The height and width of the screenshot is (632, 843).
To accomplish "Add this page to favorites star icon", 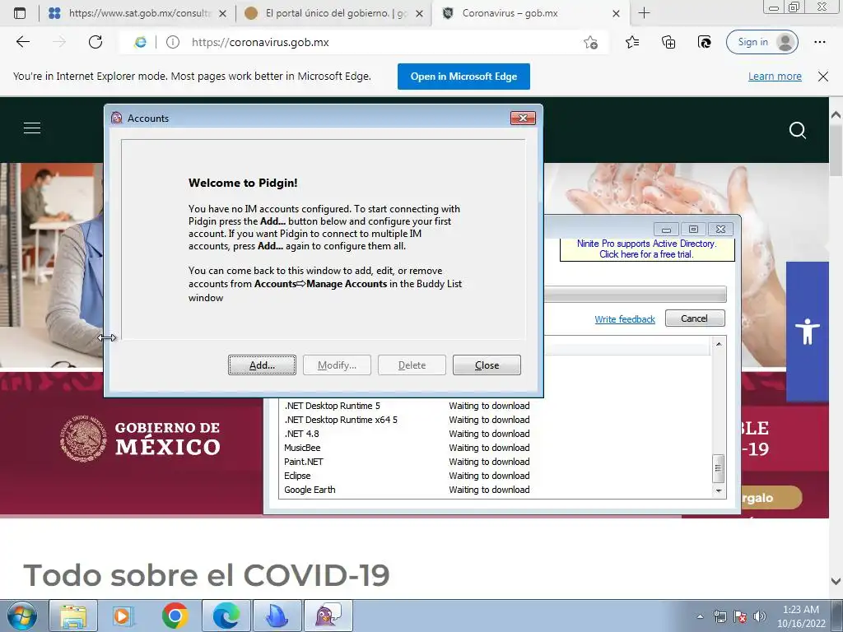I will point(590,42).
